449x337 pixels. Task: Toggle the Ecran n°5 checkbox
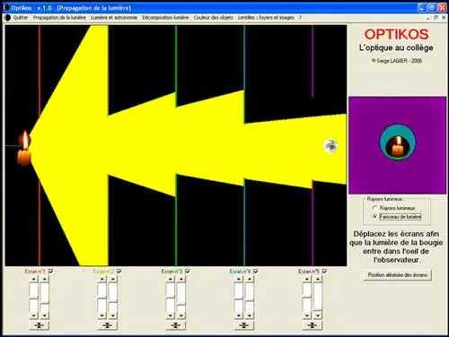324,272
